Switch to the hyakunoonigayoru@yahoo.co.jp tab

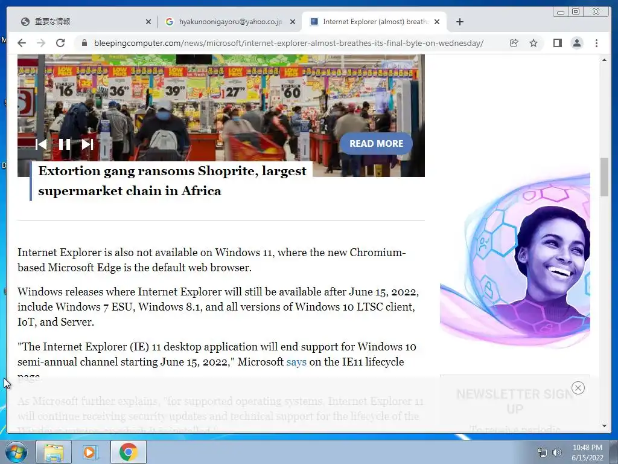pos(230,22)
